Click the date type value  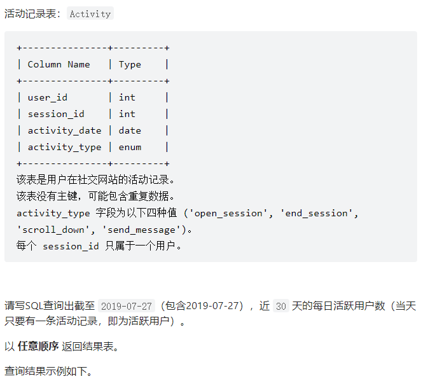pyautogui.click(x=130, y=131)
